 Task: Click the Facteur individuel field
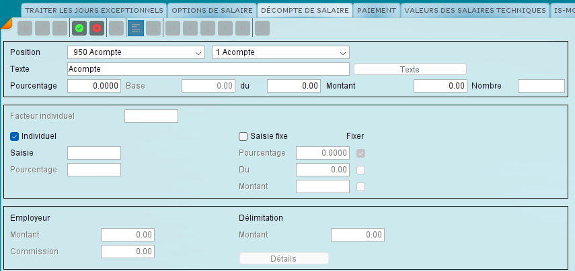(x=151, y=116)
